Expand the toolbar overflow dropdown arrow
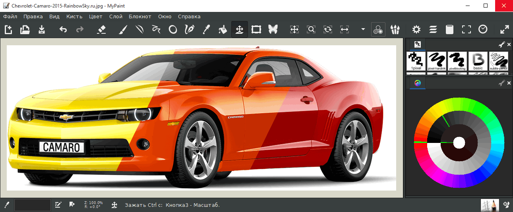513x212 pixels. point(363,29)
